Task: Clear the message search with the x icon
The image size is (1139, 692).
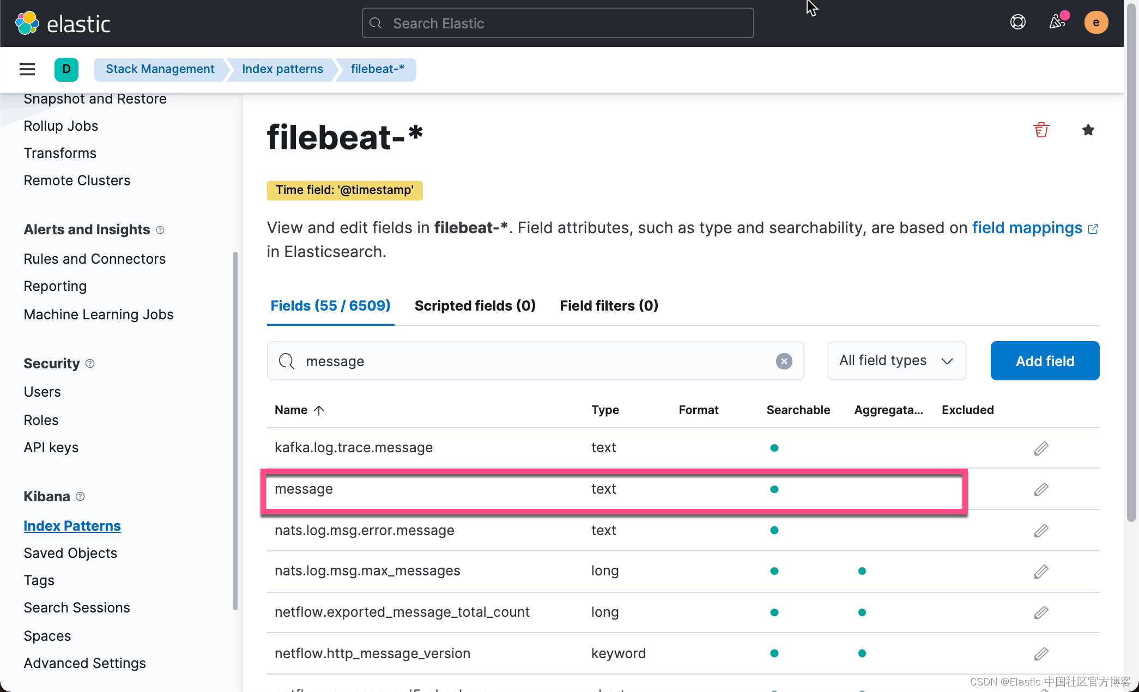Action: point(784,361)
